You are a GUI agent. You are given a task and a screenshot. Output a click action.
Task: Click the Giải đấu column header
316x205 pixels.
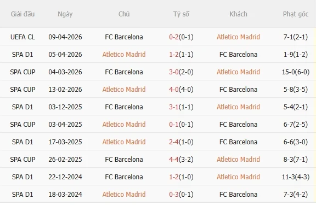22,14
